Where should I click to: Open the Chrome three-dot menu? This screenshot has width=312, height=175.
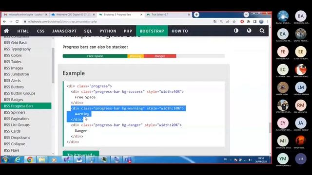pos(268,21)
